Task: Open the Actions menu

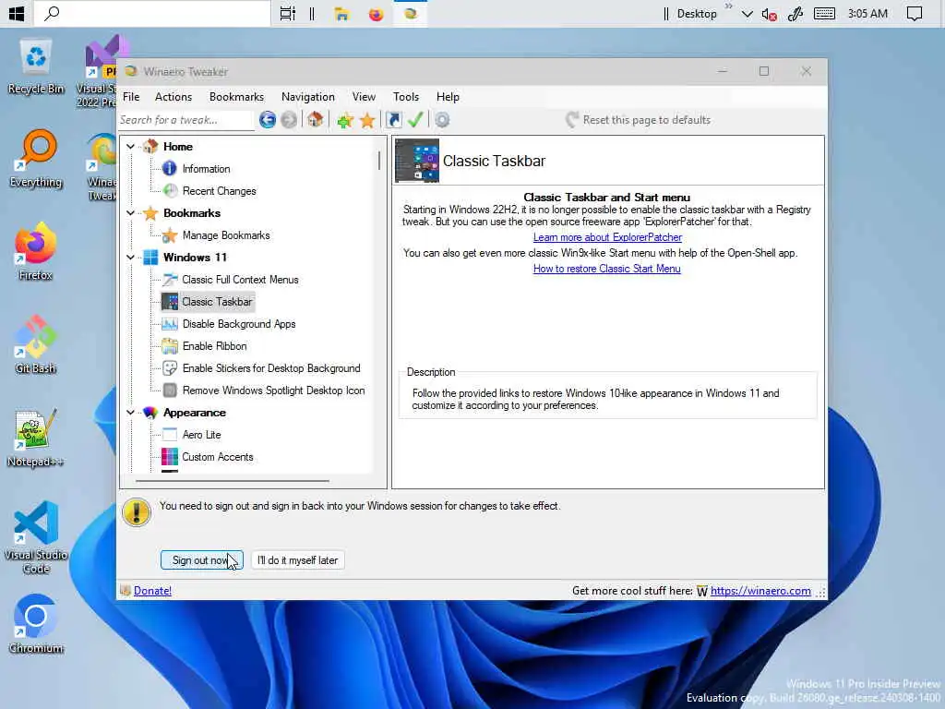Action: point(173,97)
